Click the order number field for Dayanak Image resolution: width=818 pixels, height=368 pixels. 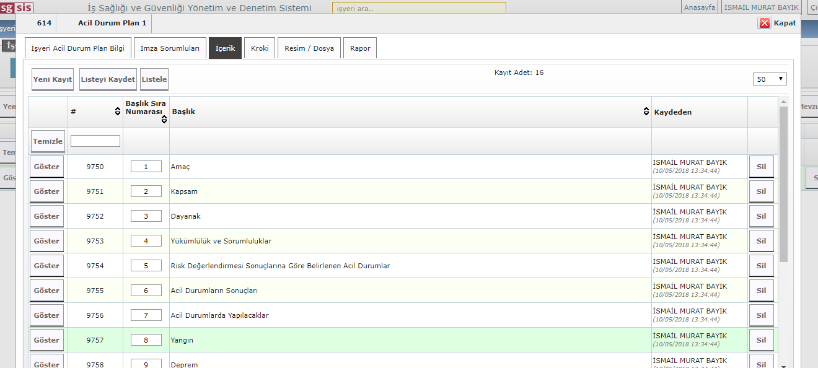click(x=146, y=216)
